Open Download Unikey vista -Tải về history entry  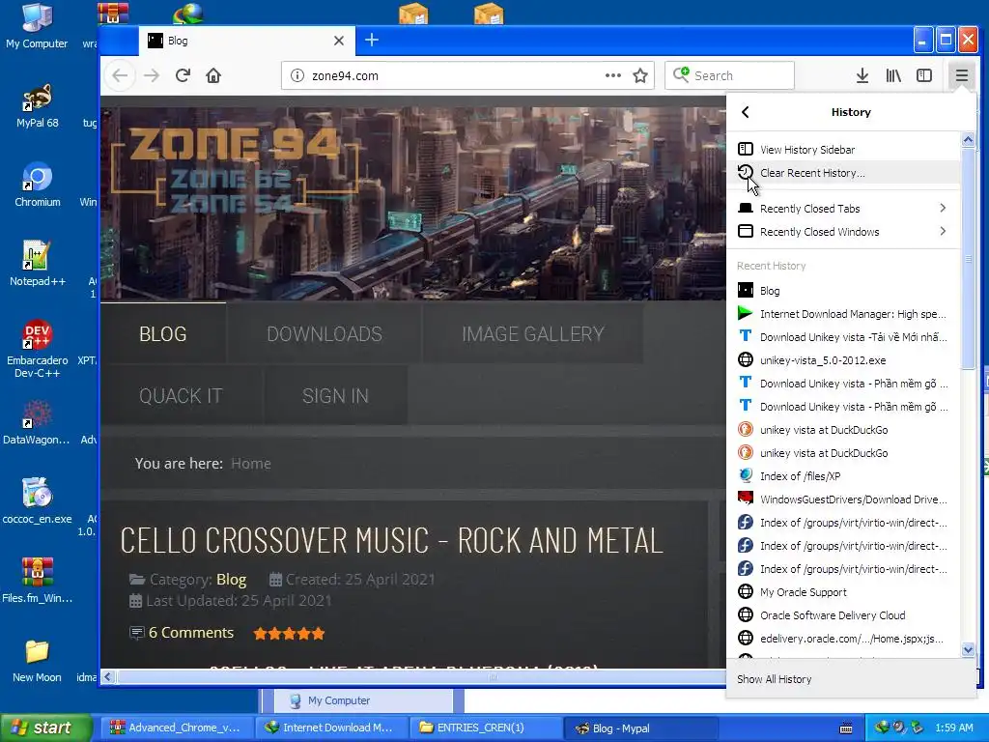pyautogui.click(x=843, y=337)
